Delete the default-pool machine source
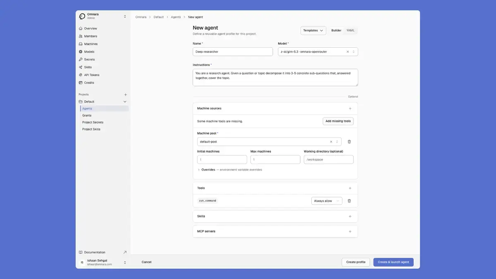 [x=349, y=142]
